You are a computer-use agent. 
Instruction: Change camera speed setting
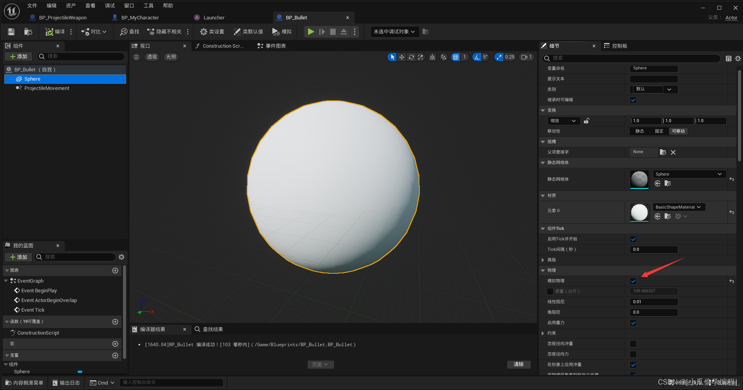[x=527, y=57]
